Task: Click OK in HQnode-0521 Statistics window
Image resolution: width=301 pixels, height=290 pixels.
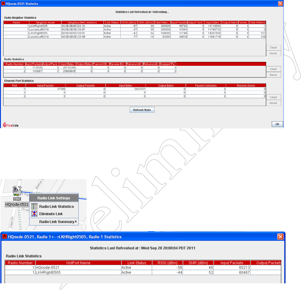Action: [277, 124]
